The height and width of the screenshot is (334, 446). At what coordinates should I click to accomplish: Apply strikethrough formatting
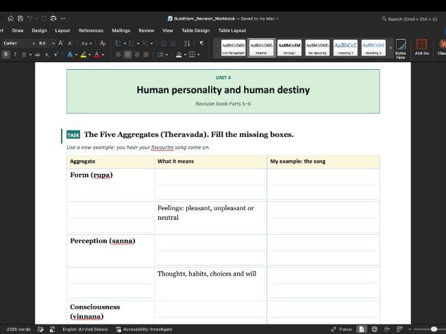tap(38, 55)
